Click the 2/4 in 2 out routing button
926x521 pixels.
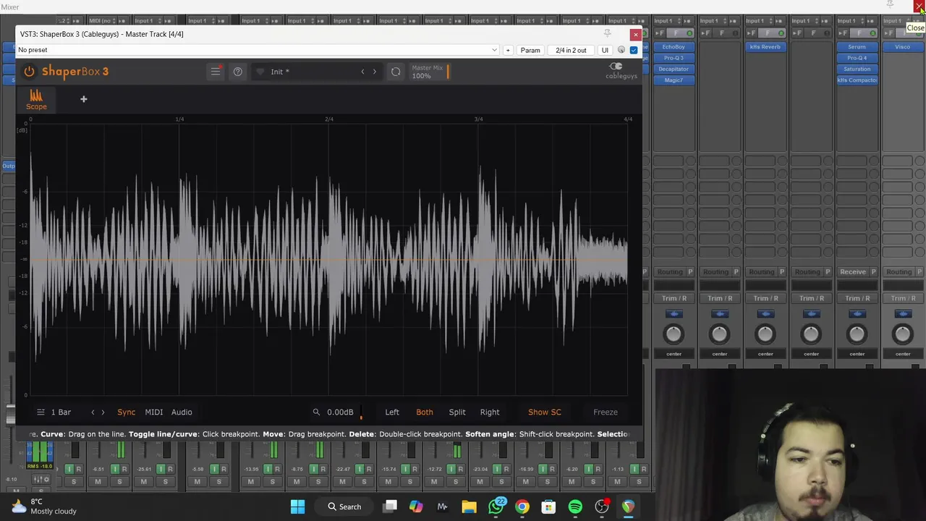tap(571, 50)
